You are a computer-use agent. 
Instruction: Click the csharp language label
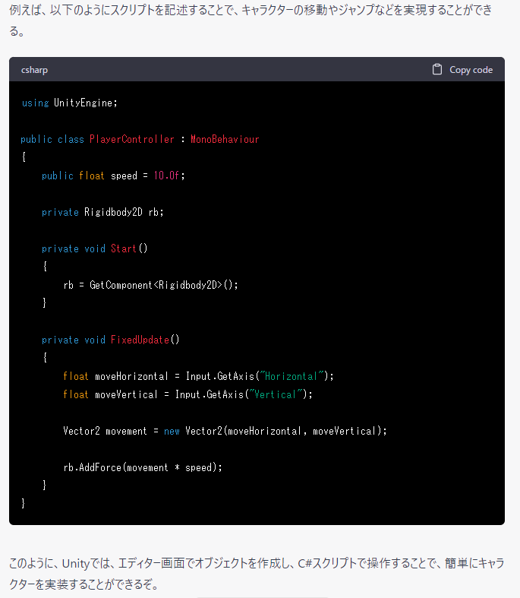tap(34, 70)
